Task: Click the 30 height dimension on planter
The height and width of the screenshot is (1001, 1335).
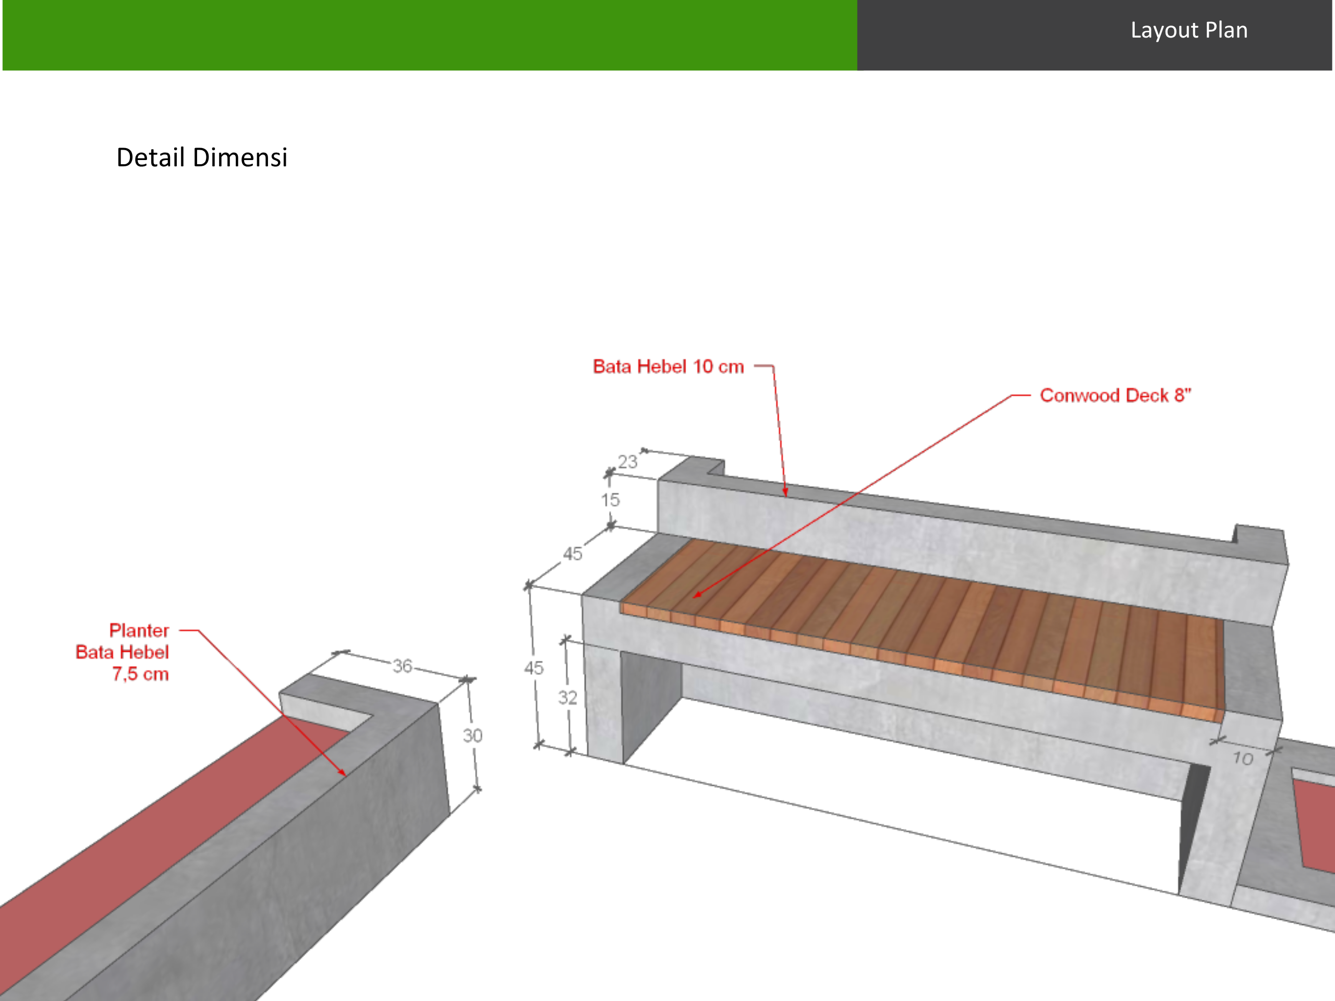Action: tap(472, 736)
